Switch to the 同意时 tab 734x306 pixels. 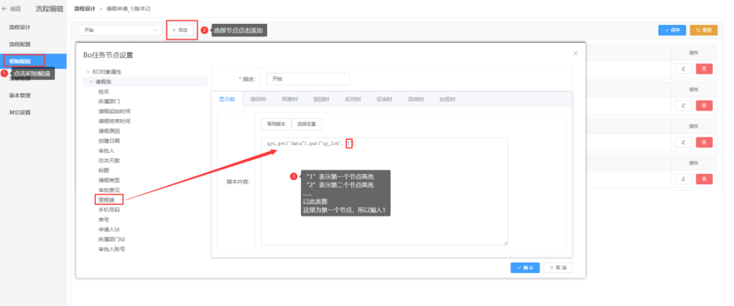289,99
